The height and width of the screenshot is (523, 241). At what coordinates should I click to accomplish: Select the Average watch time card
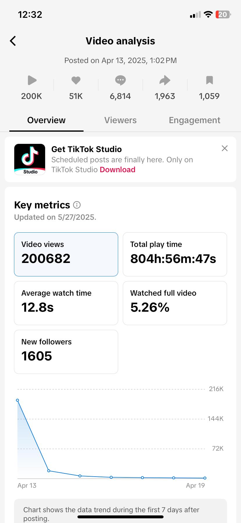66,303
